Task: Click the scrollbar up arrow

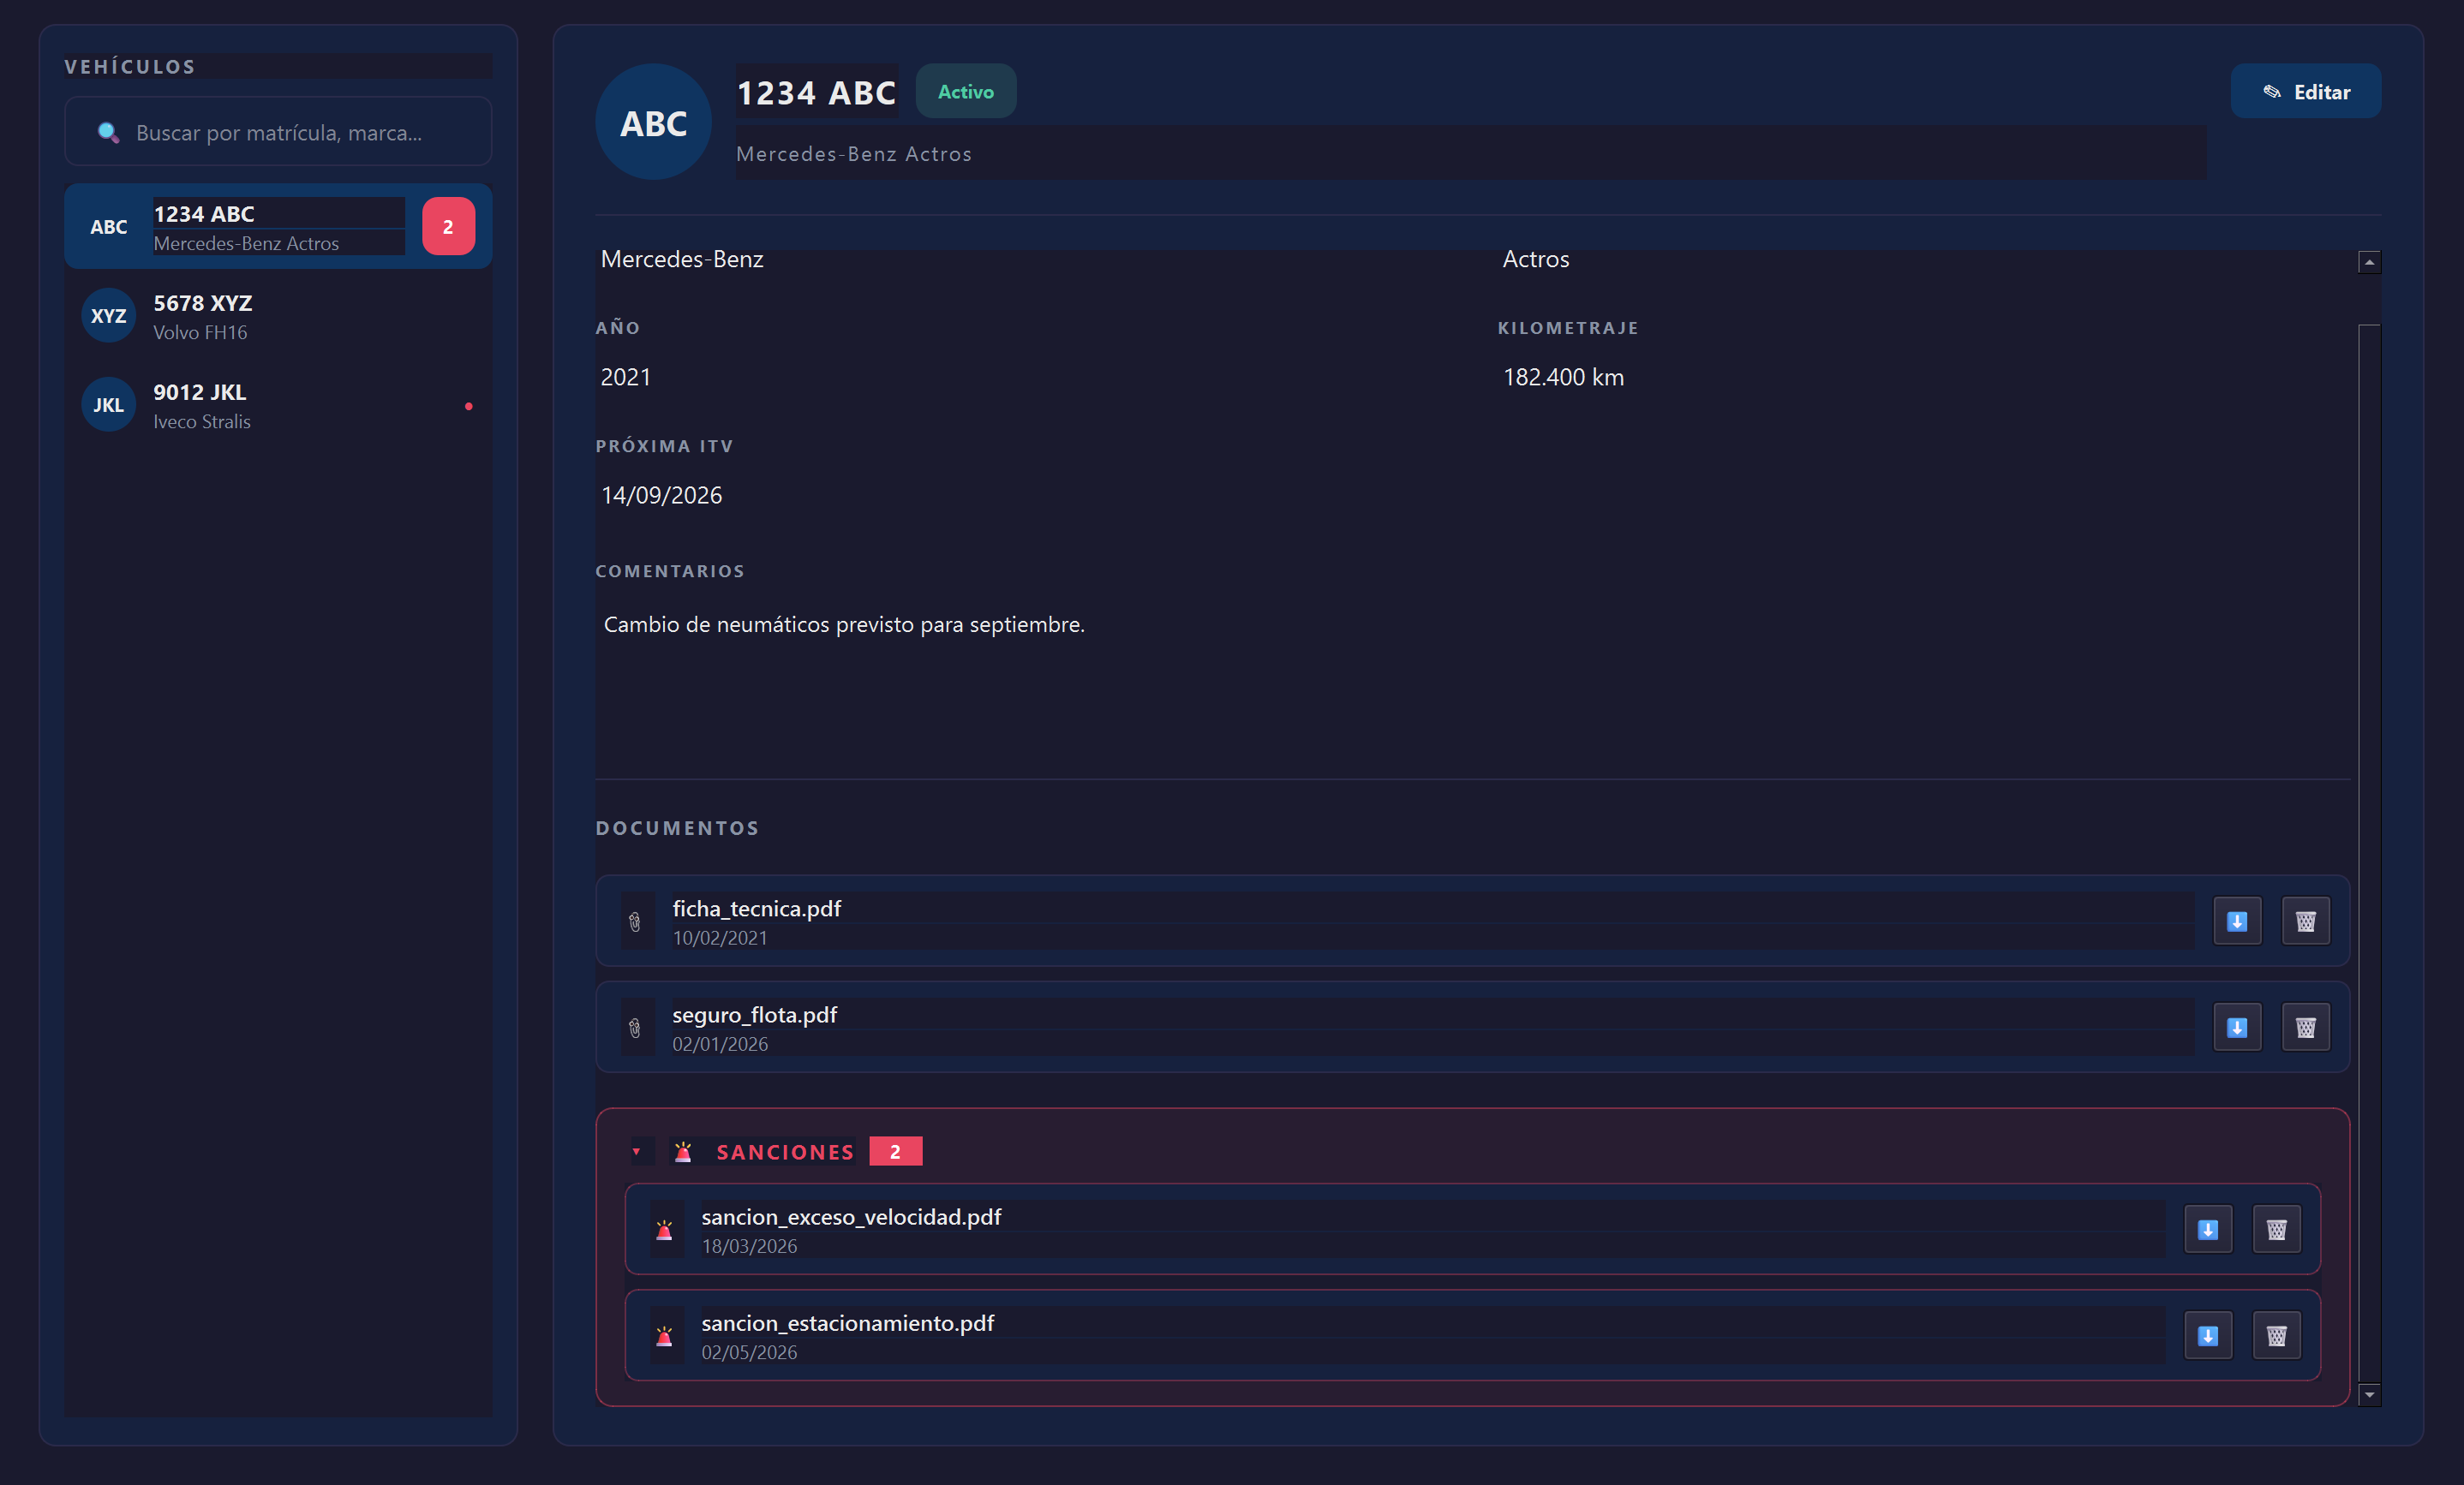Action: click(2369, 262)
